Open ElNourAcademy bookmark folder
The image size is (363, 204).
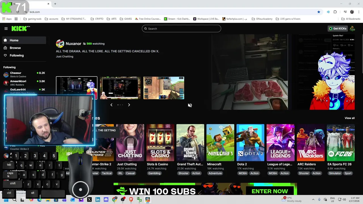[262, 19]
